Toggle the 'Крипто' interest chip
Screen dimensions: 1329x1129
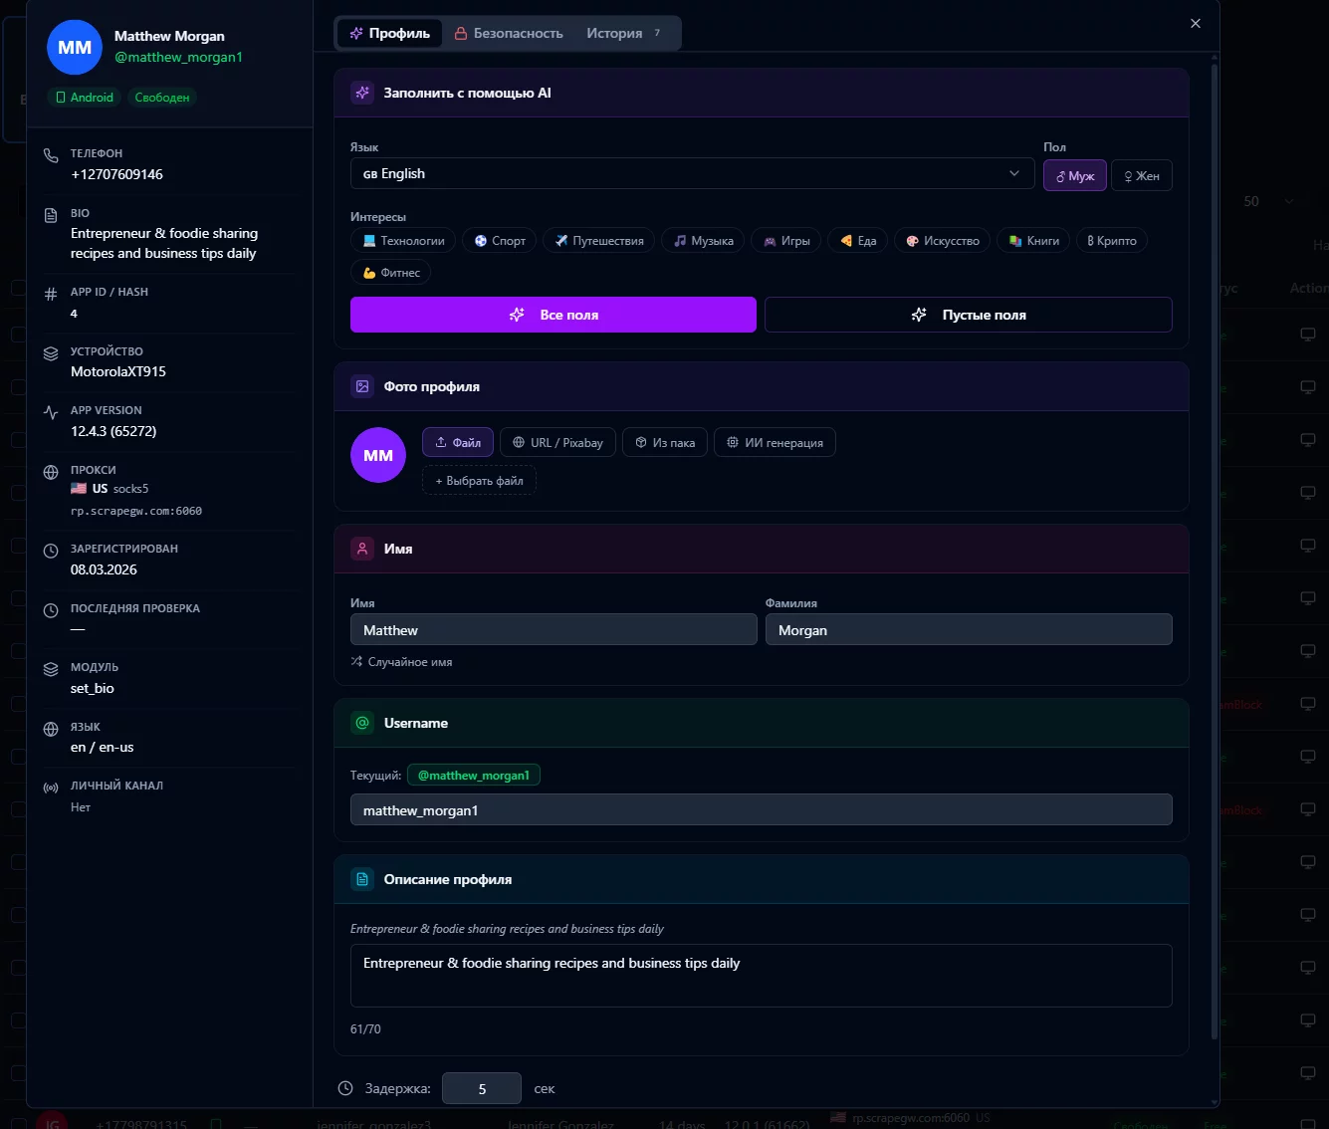[x=1111, y=241]
